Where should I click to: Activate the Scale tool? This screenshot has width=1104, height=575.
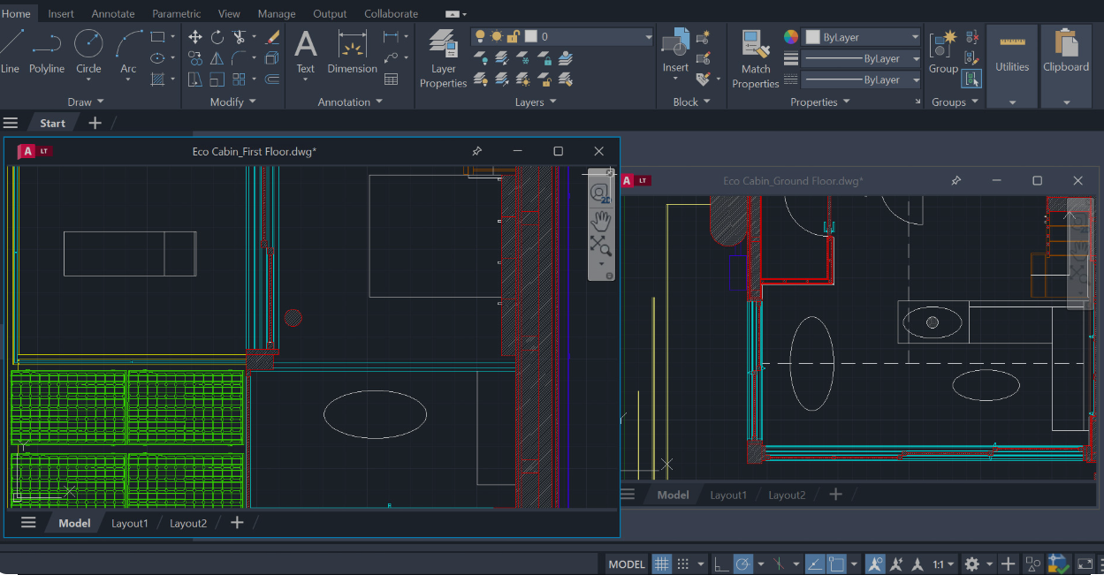(217, 79)
